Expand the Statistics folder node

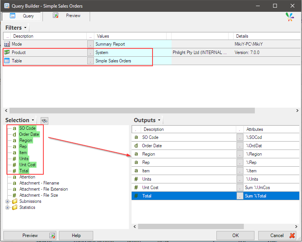[x=7, y=207]
